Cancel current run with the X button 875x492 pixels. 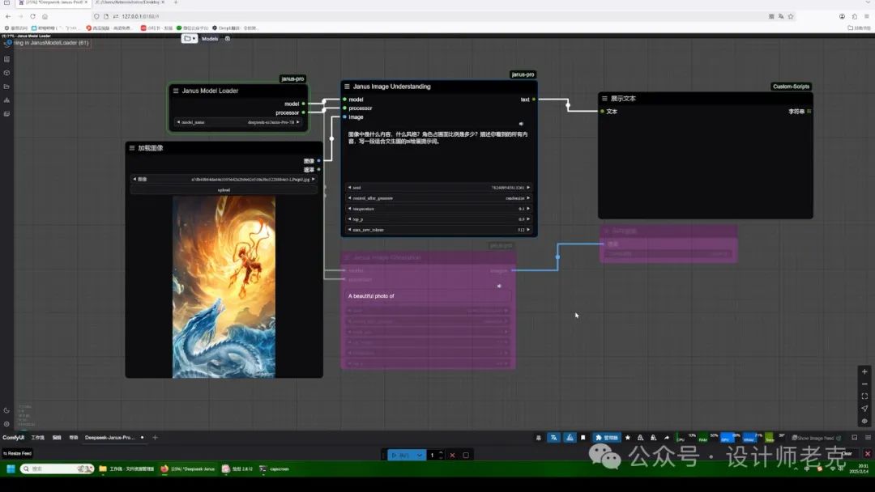point(453,456)
